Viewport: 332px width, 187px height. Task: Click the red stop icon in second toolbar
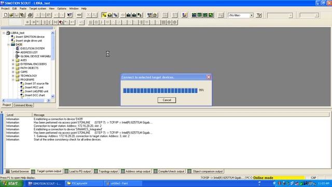pyautogui.click(x=61, y=22)
